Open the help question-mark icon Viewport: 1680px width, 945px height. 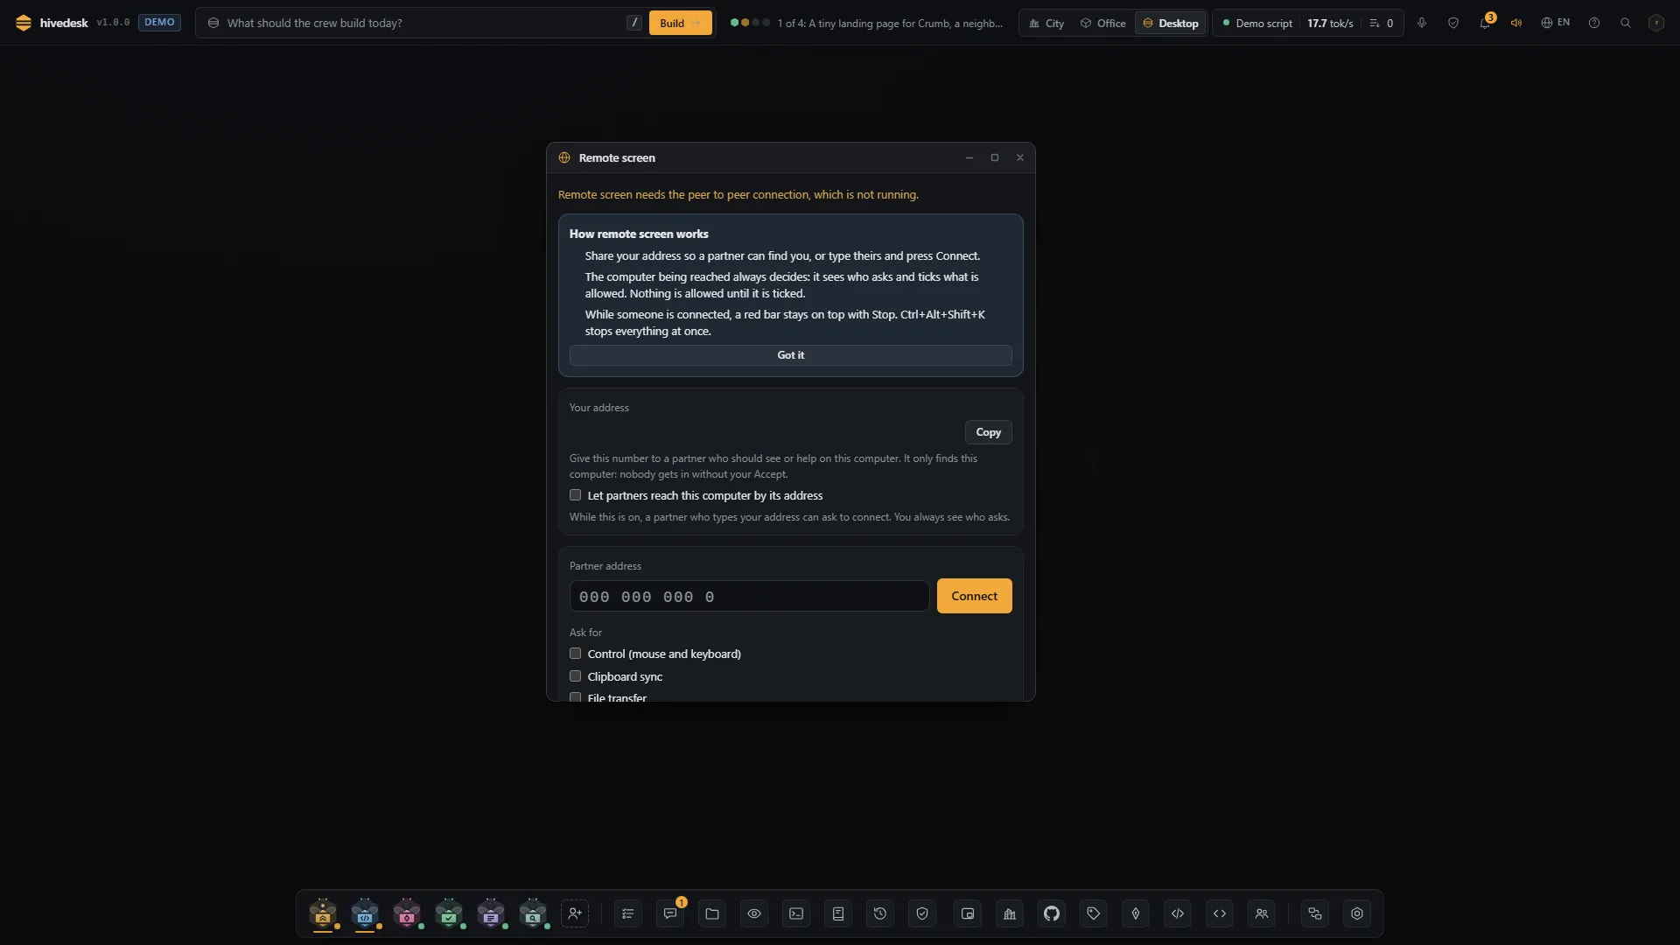pyautogui.click(x=1594, y=23)
